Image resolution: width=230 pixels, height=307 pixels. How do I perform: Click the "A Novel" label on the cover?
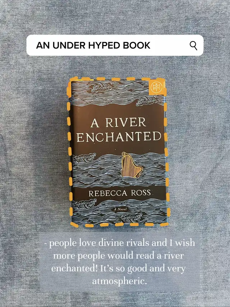coord(120,209)
